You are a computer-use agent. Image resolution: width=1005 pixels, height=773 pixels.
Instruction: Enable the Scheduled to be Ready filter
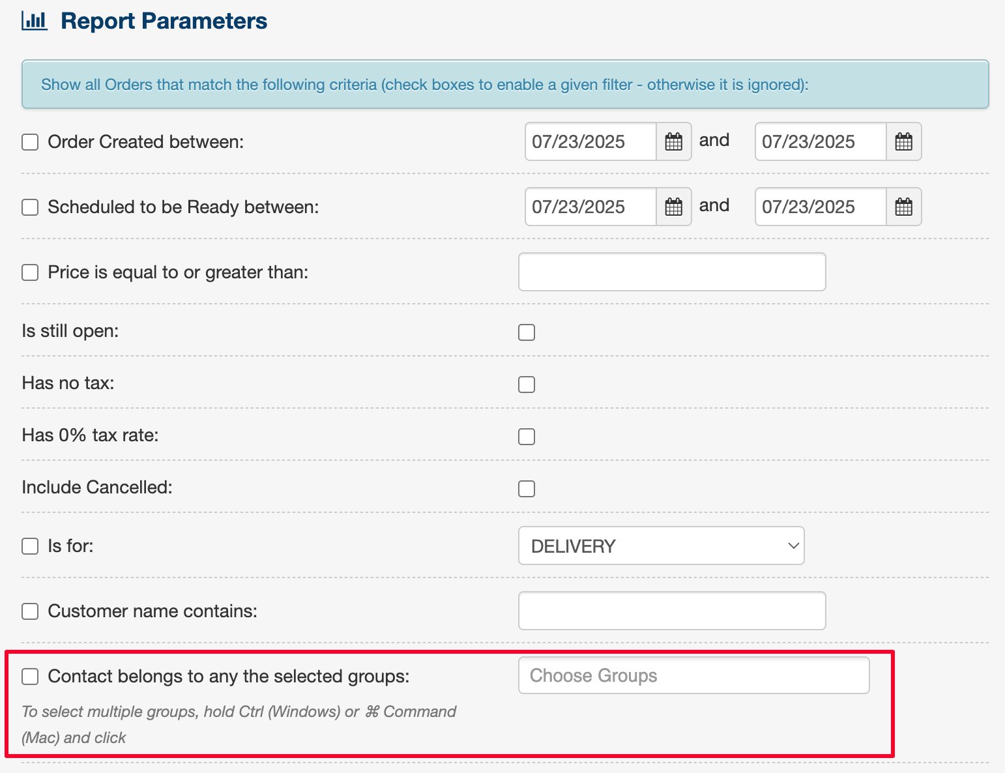click(30, 207)
